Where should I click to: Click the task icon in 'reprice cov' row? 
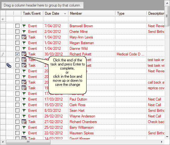tap(24, 88)
